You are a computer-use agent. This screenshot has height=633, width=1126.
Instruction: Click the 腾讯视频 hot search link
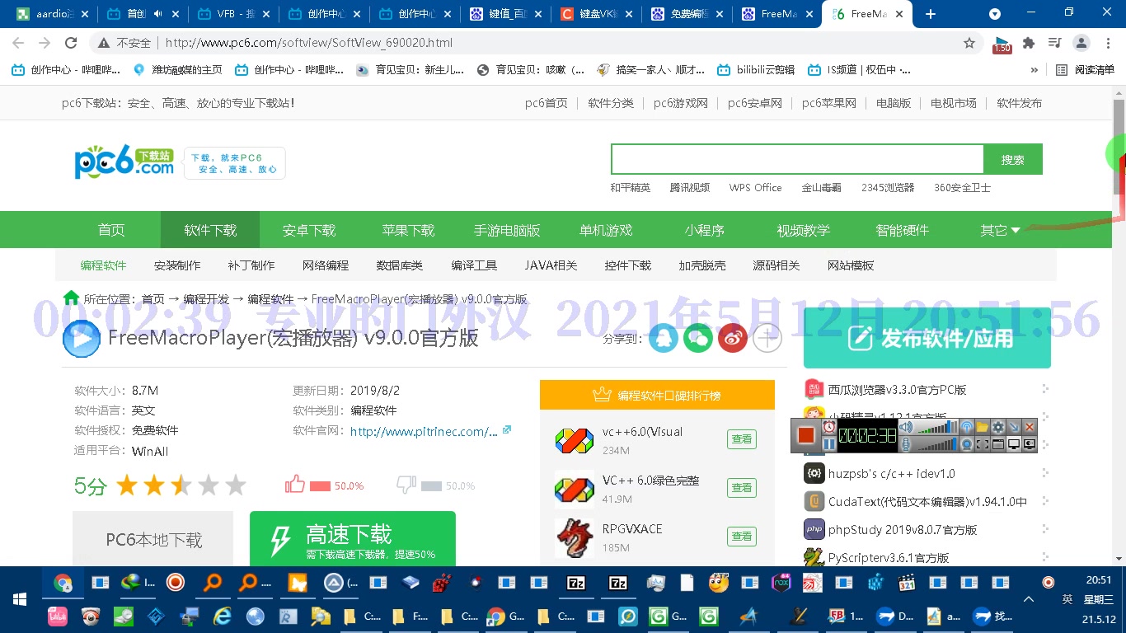click(x=690, y=188)
